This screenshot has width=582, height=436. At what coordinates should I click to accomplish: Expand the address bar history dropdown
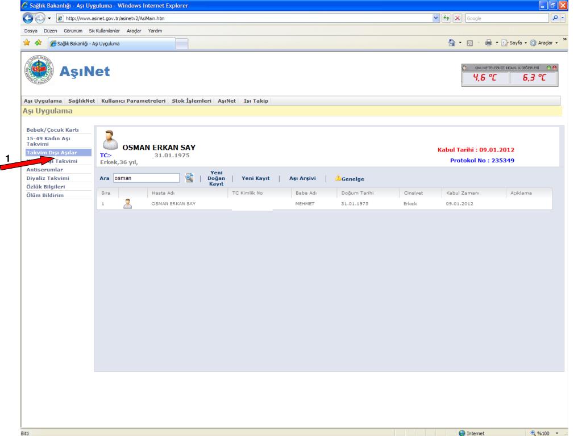[436, 18]
